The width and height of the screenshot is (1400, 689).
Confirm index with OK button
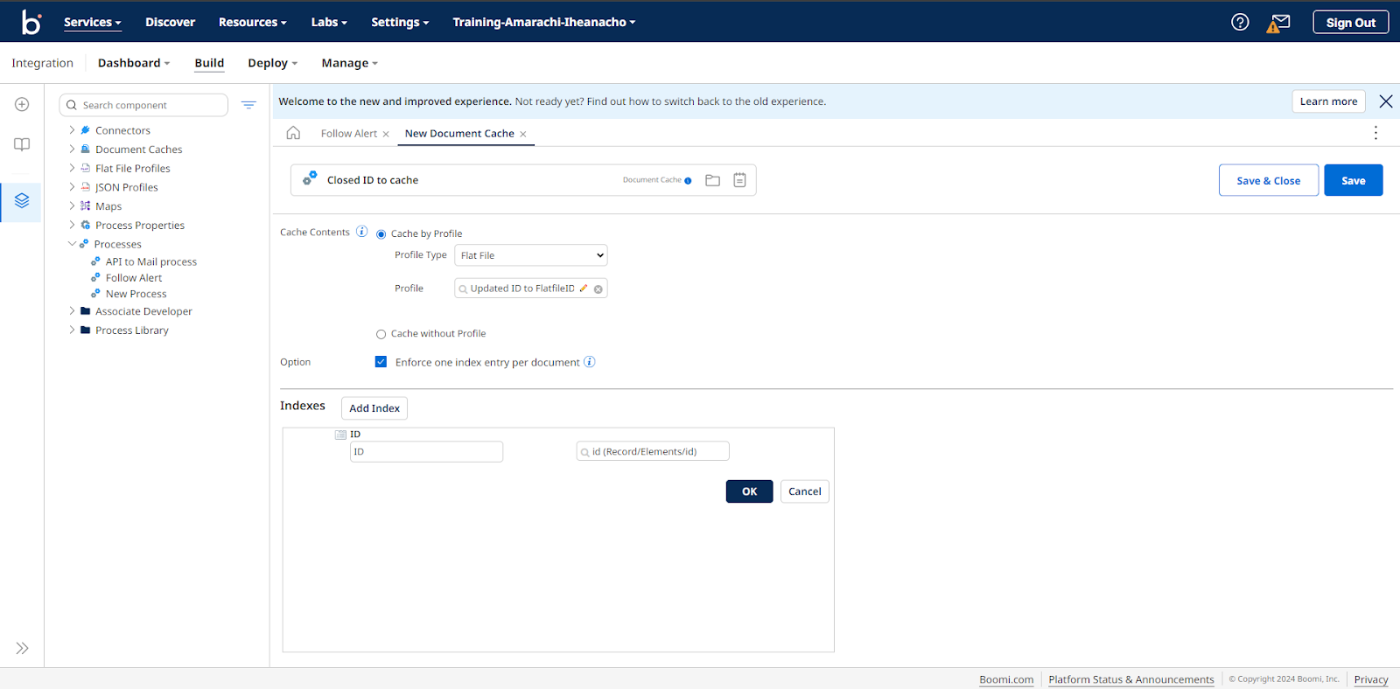pyautogui.click(x=750, y=491)
